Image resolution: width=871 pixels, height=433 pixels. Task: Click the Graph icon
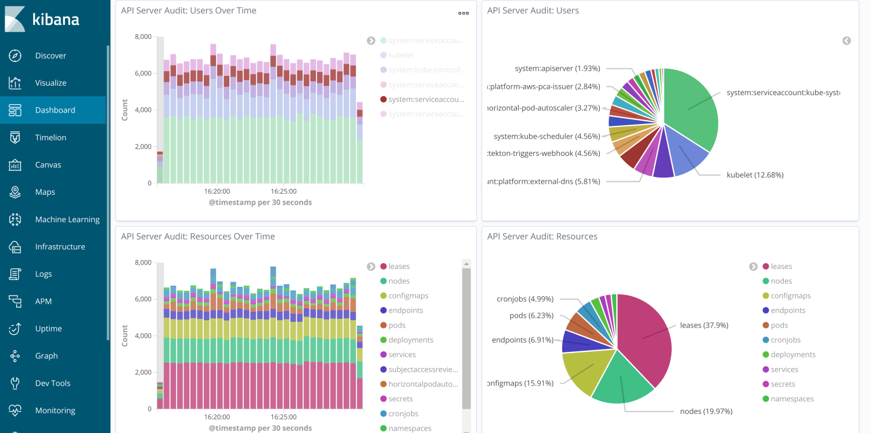15,355
